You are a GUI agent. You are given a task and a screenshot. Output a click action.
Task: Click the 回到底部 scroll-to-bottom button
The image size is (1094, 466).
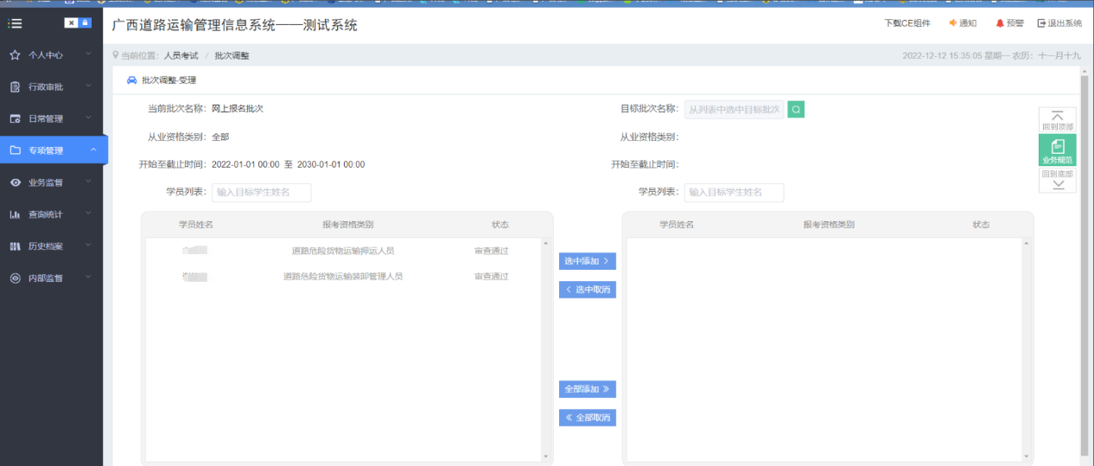[x=1057, y=179]
